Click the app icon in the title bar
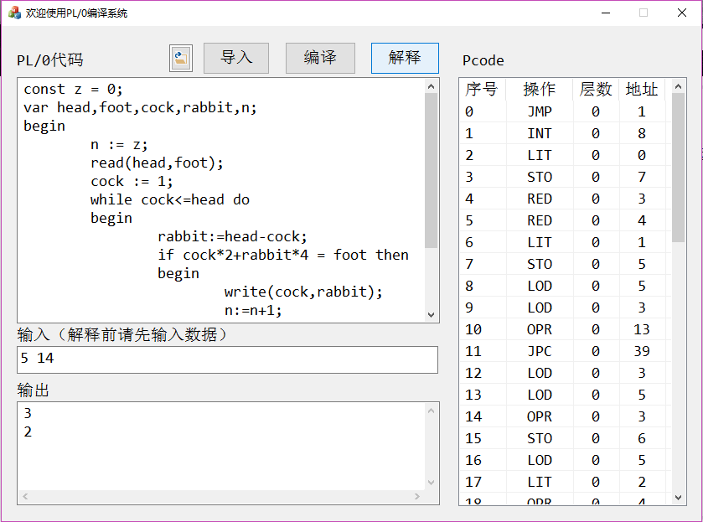This screenshot has height=522, width=703. click(14, 13)
